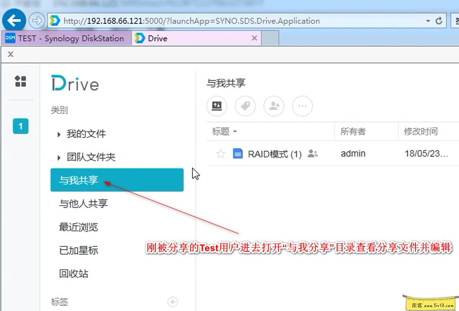459x311 pixels.
Task: Click the apps grid icon in the far-left sidebar
Action: pyautogui.click(x=20, y=82)
